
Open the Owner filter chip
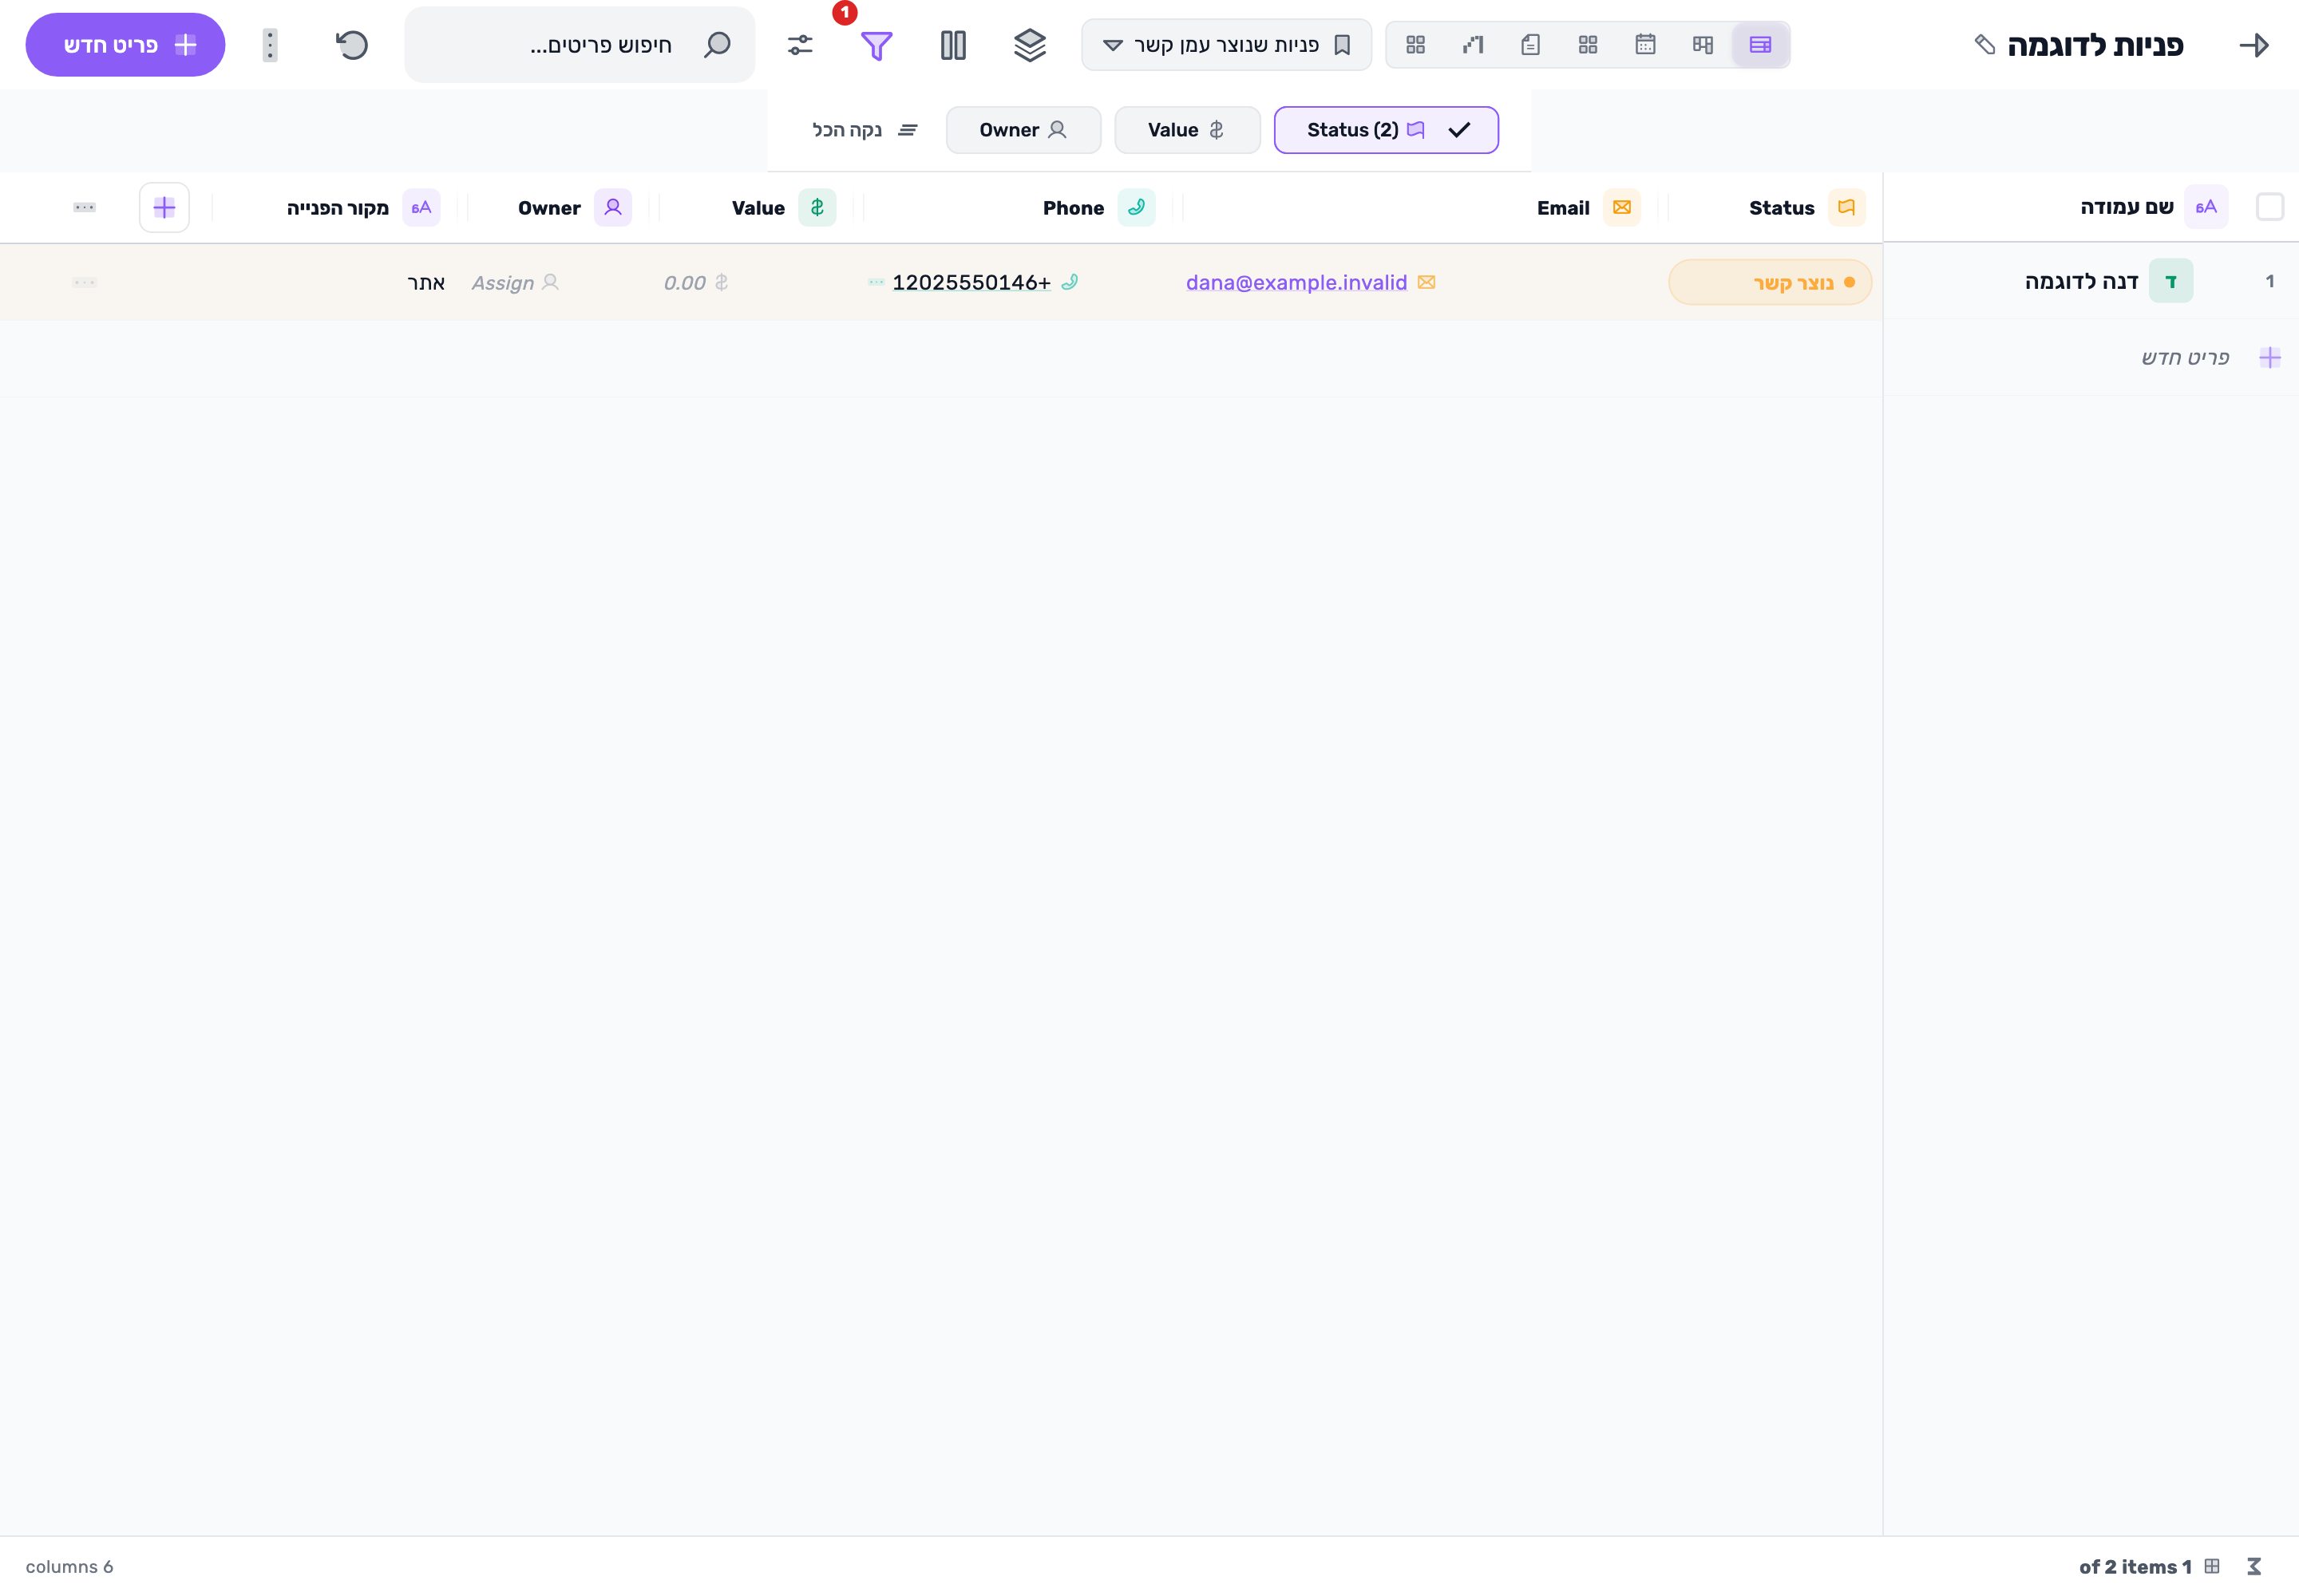point(1023,130)
